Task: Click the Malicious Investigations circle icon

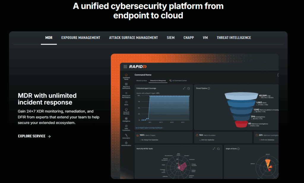Action: tap(257, 135)
